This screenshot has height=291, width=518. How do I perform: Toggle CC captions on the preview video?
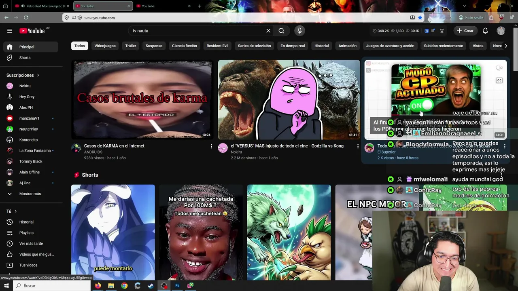pos(499,80)
